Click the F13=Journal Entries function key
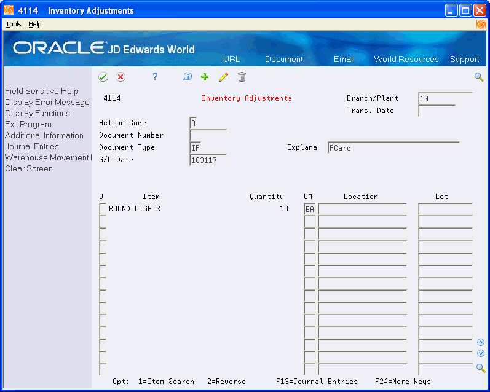The image size is (490, 392). (x=317, y=382)
